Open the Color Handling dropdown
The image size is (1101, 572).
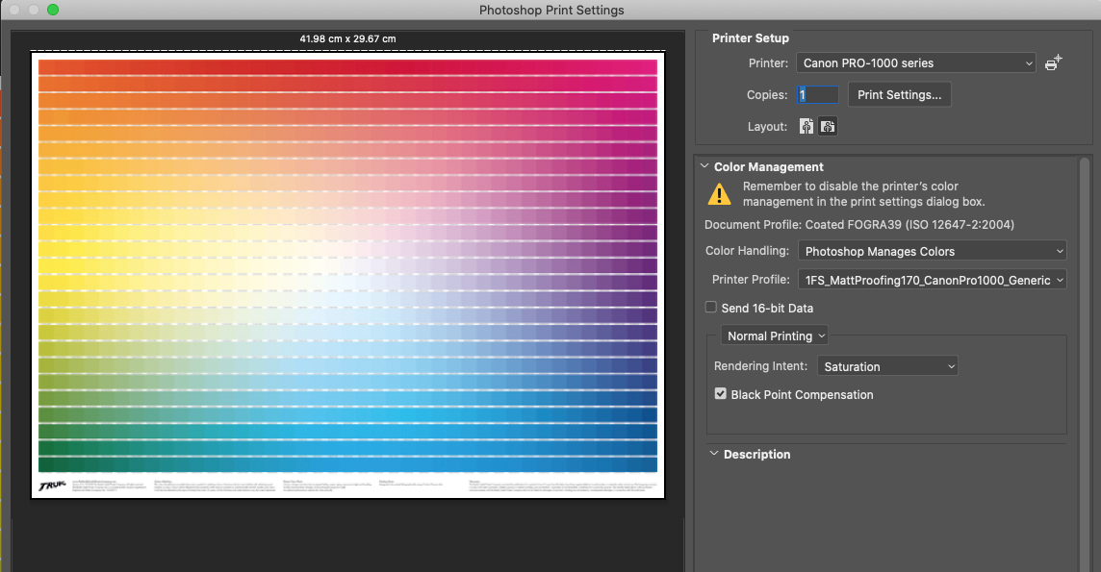tap(932, 250)
